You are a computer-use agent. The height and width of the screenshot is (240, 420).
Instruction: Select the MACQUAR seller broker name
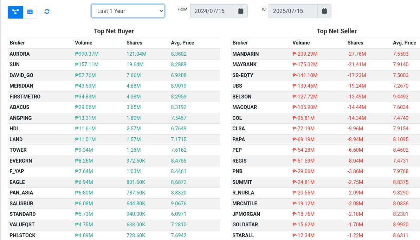[x=245, y=107]
